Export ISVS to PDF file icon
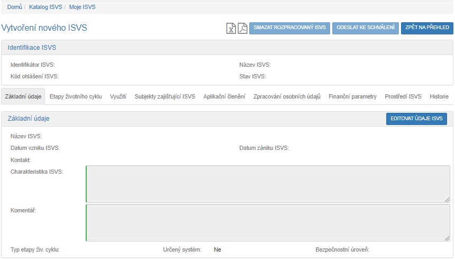Image resolution: width=455 pixels, height=259 pixels. tap(242, 28)
